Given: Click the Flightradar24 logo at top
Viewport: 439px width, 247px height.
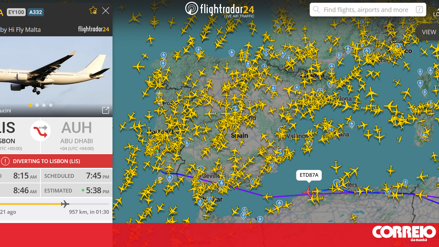Looking at the screenshot, I should (219, 9).
